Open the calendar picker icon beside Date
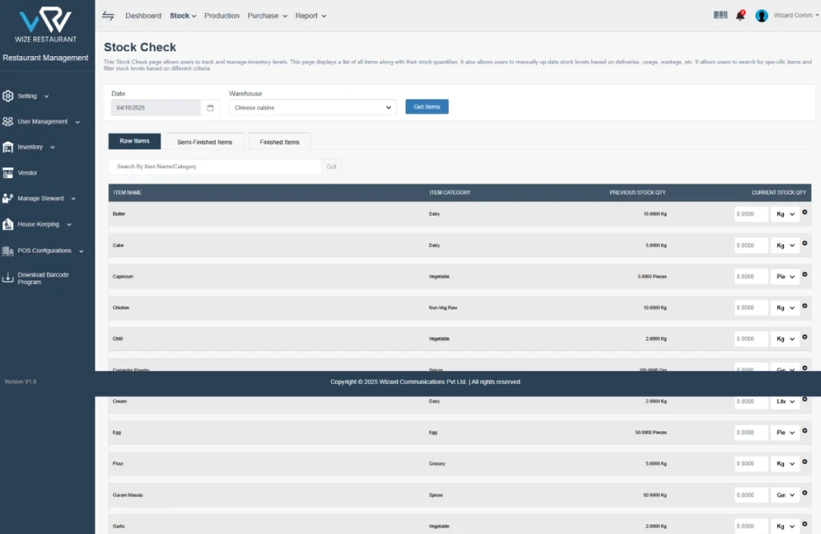Viewport: 821px width, 534px height. [210, 107]
